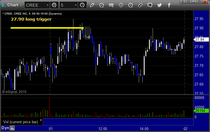The image size is (210, 132).
Task: Open the help question mark button
Action: [x=183, y=2]
